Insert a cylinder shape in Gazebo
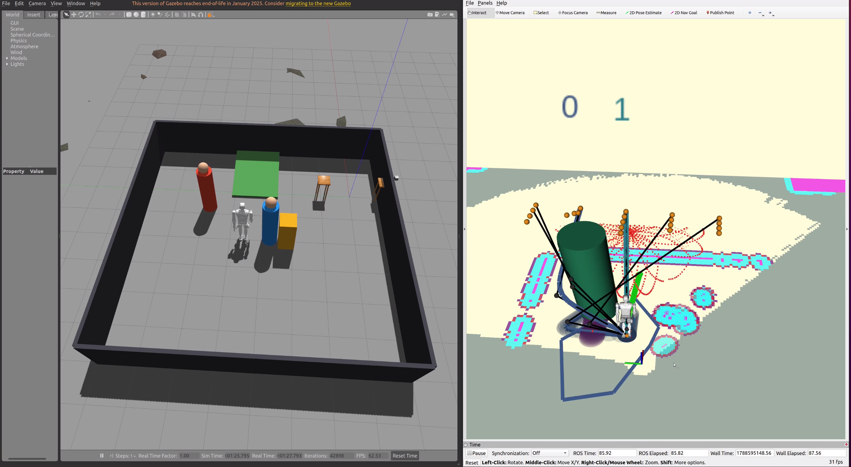The image size is (851, 467). [143, 15]
